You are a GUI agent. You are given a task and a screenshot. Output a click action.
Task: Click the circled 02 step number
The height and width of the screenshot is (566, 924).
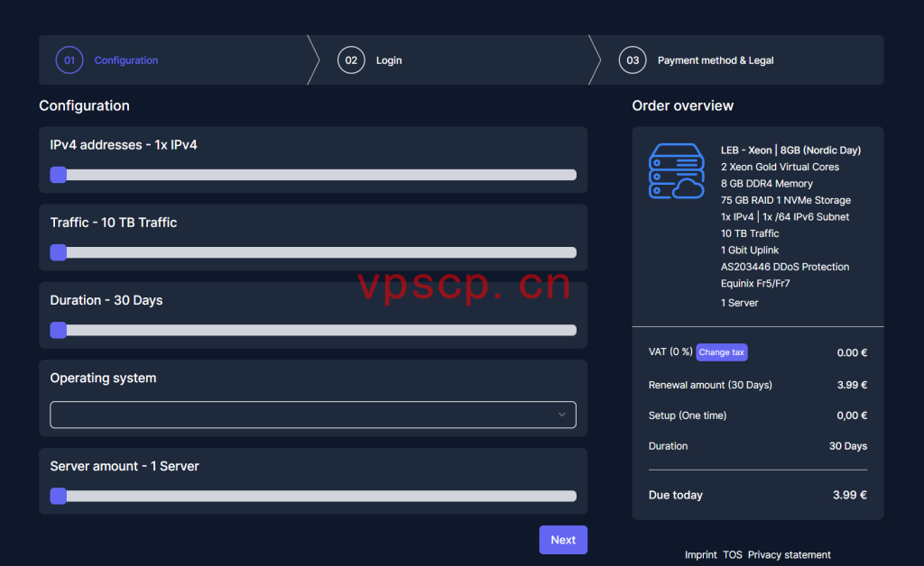pos(351,60)
